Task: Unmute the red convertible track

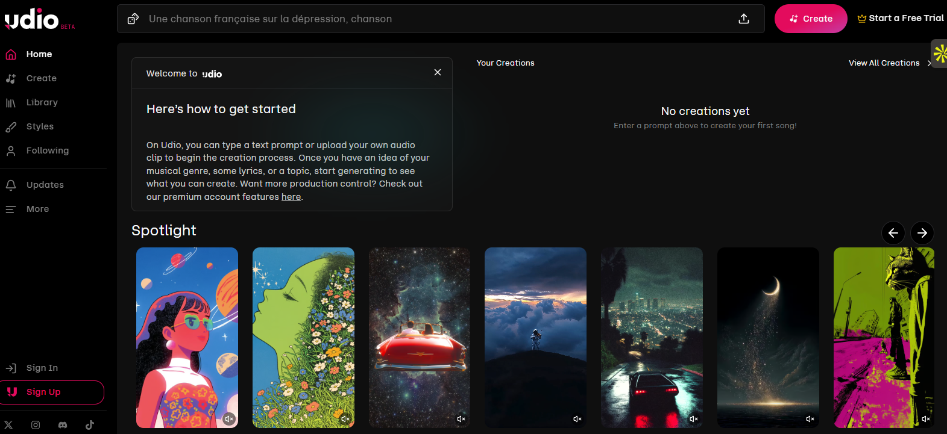Action: 461,419
